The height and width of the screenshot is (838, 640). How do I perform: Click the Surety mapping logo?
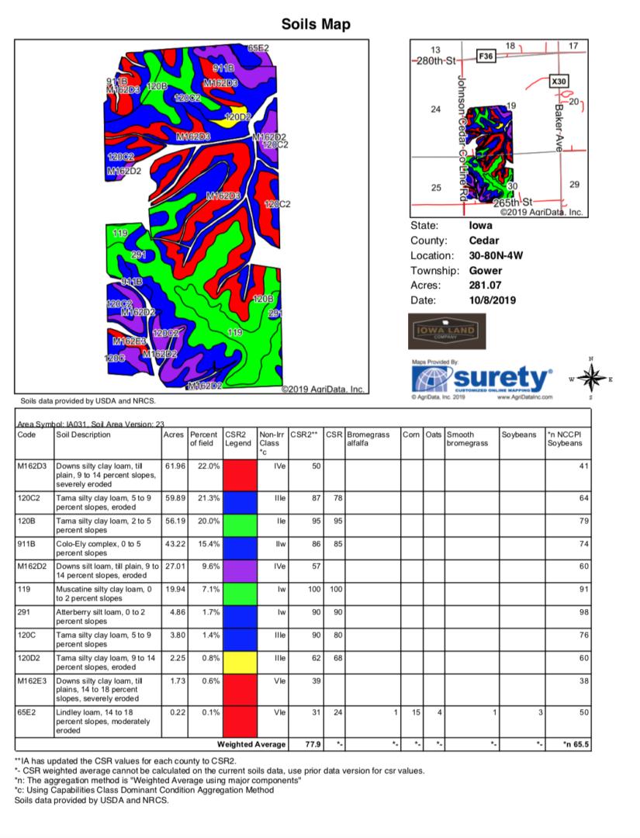[x=483, y=379]
